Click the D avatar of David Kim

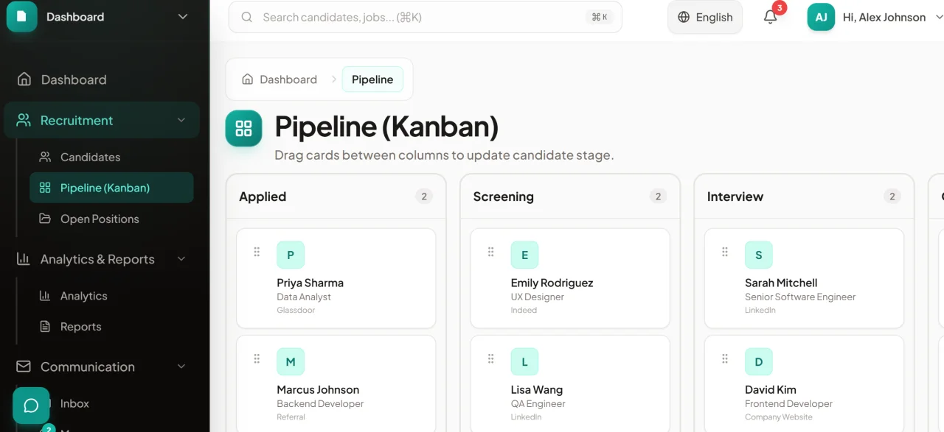(x=759, y=361)
